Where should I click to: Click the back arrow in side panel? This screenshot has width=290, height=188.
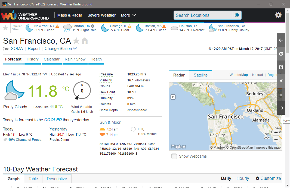click(x=281, y=40)
